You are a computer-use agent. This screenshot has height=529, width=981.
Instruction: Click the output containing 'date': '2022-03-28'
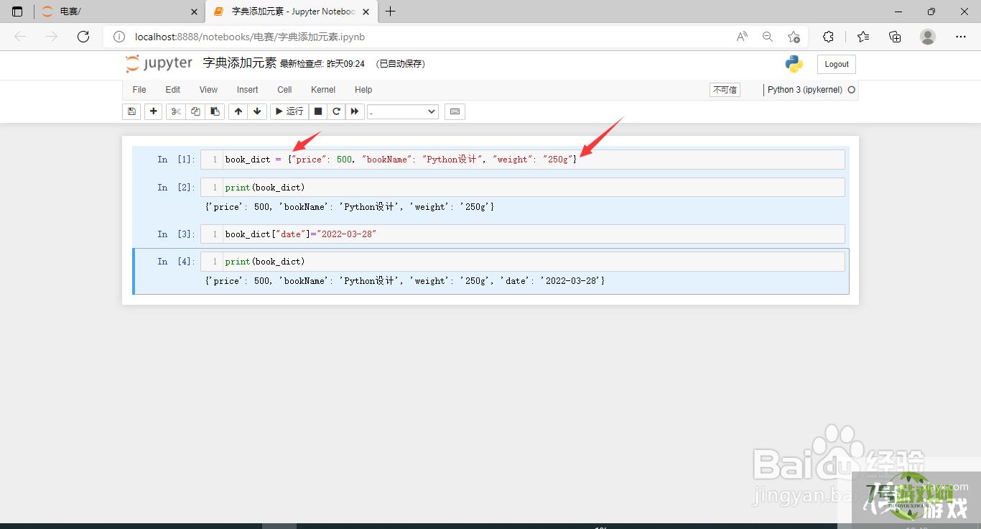[x=404, y=281]
